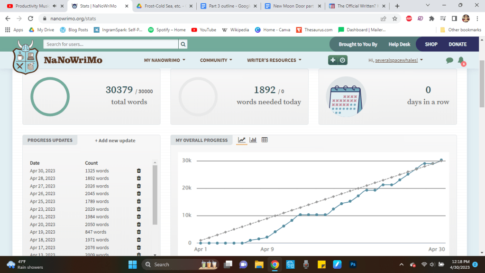The image size is (485, 273).
Task: Open Other bookmarks folder
Action: click(460, 30)
